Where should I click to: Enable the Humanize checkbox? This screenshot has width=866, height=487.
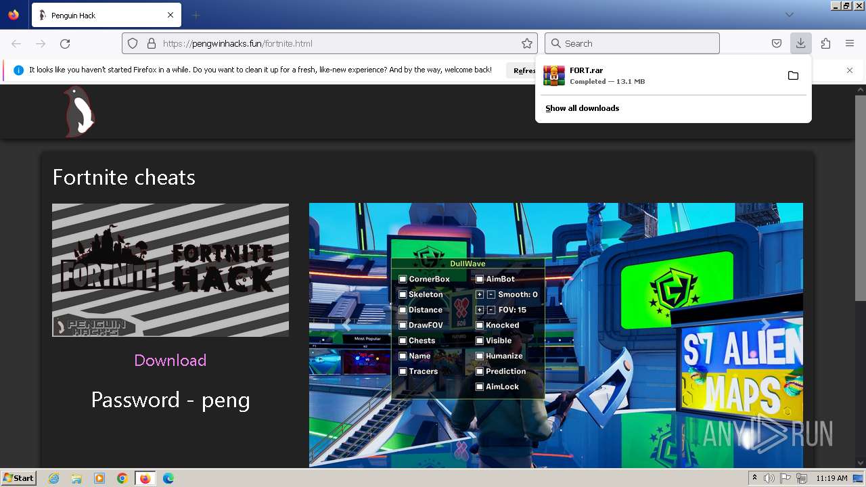pos(480,356)
